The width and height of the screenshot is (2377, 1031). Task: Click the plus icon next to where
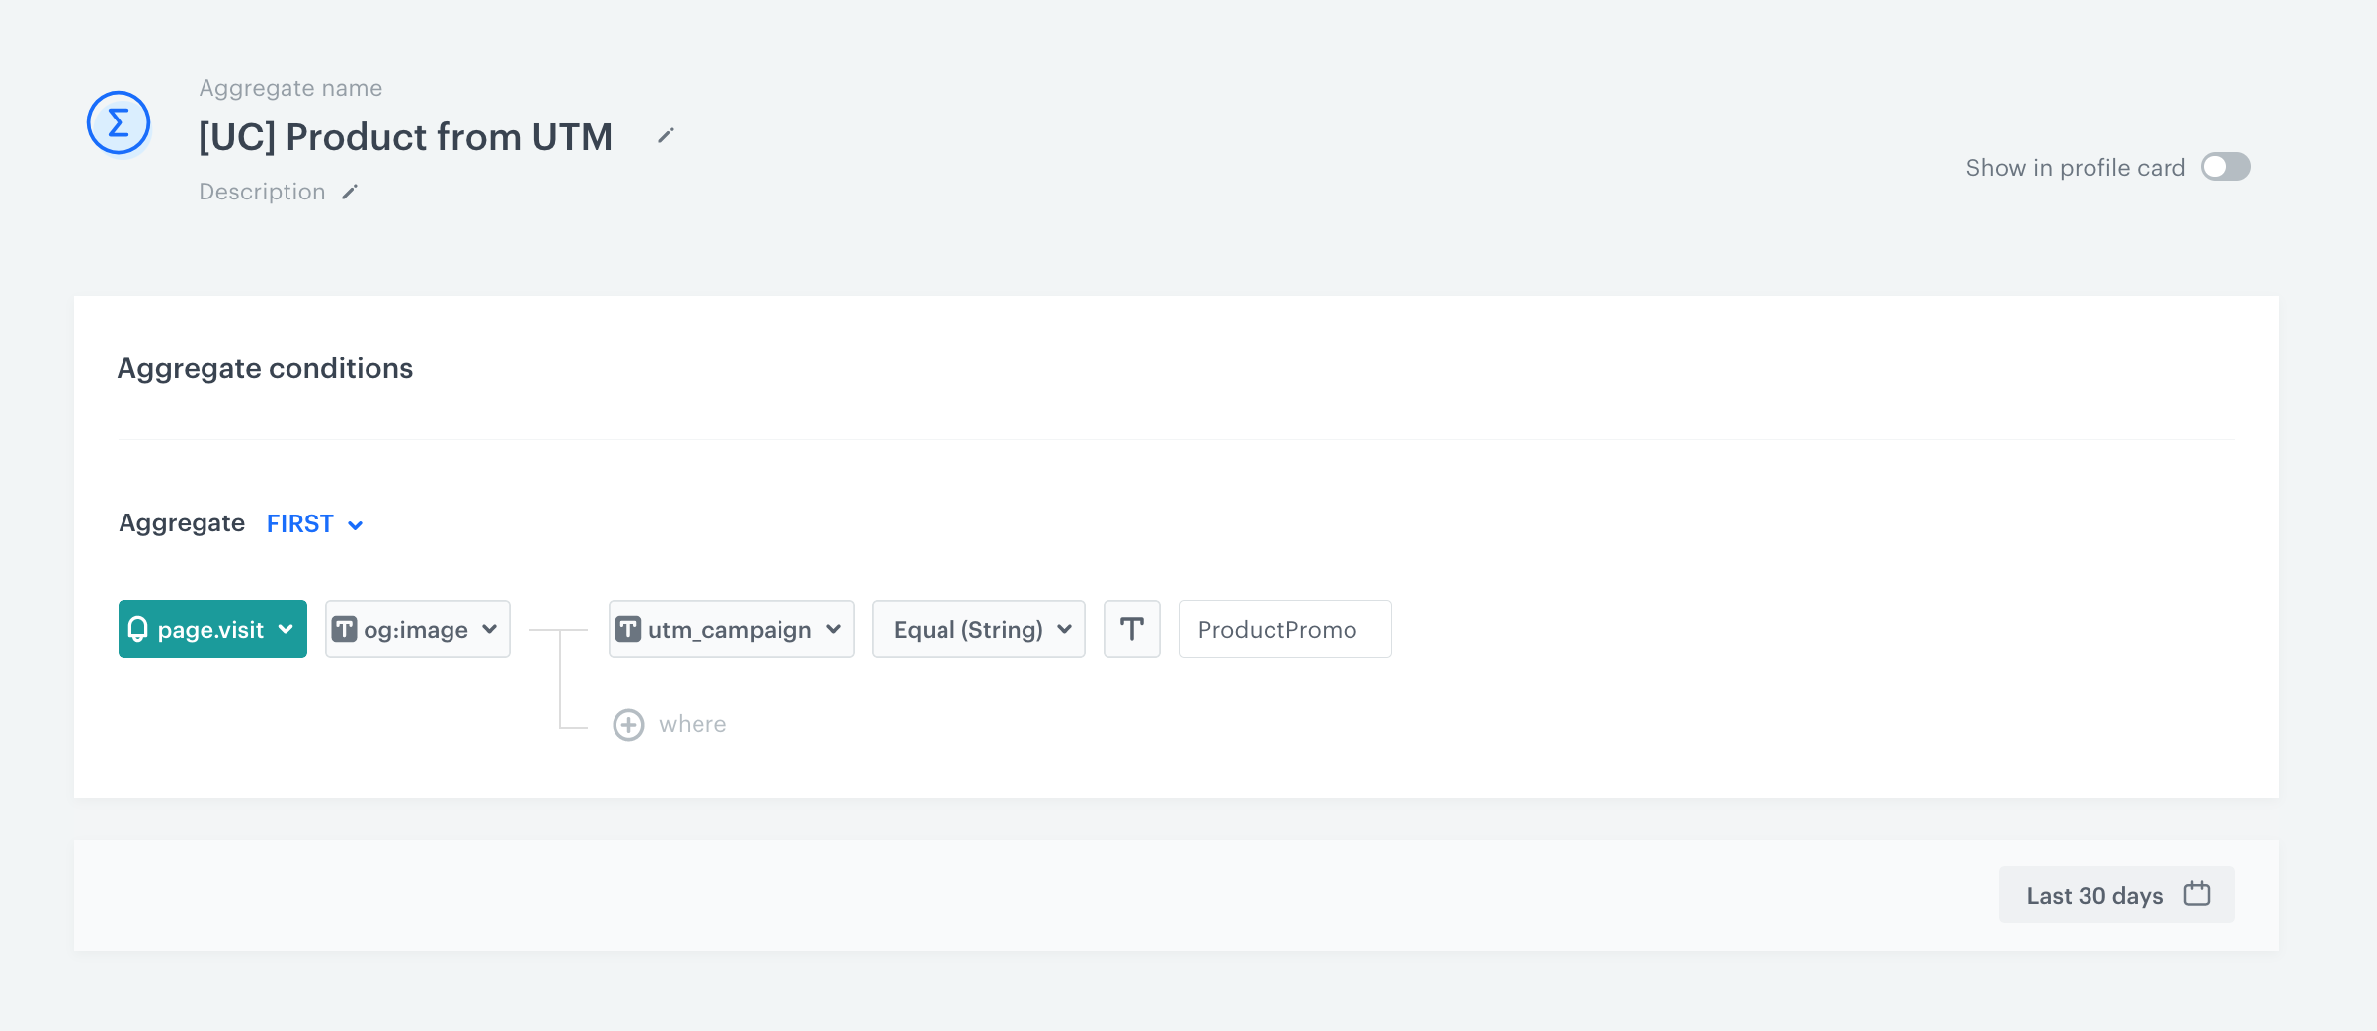(628, 724)
